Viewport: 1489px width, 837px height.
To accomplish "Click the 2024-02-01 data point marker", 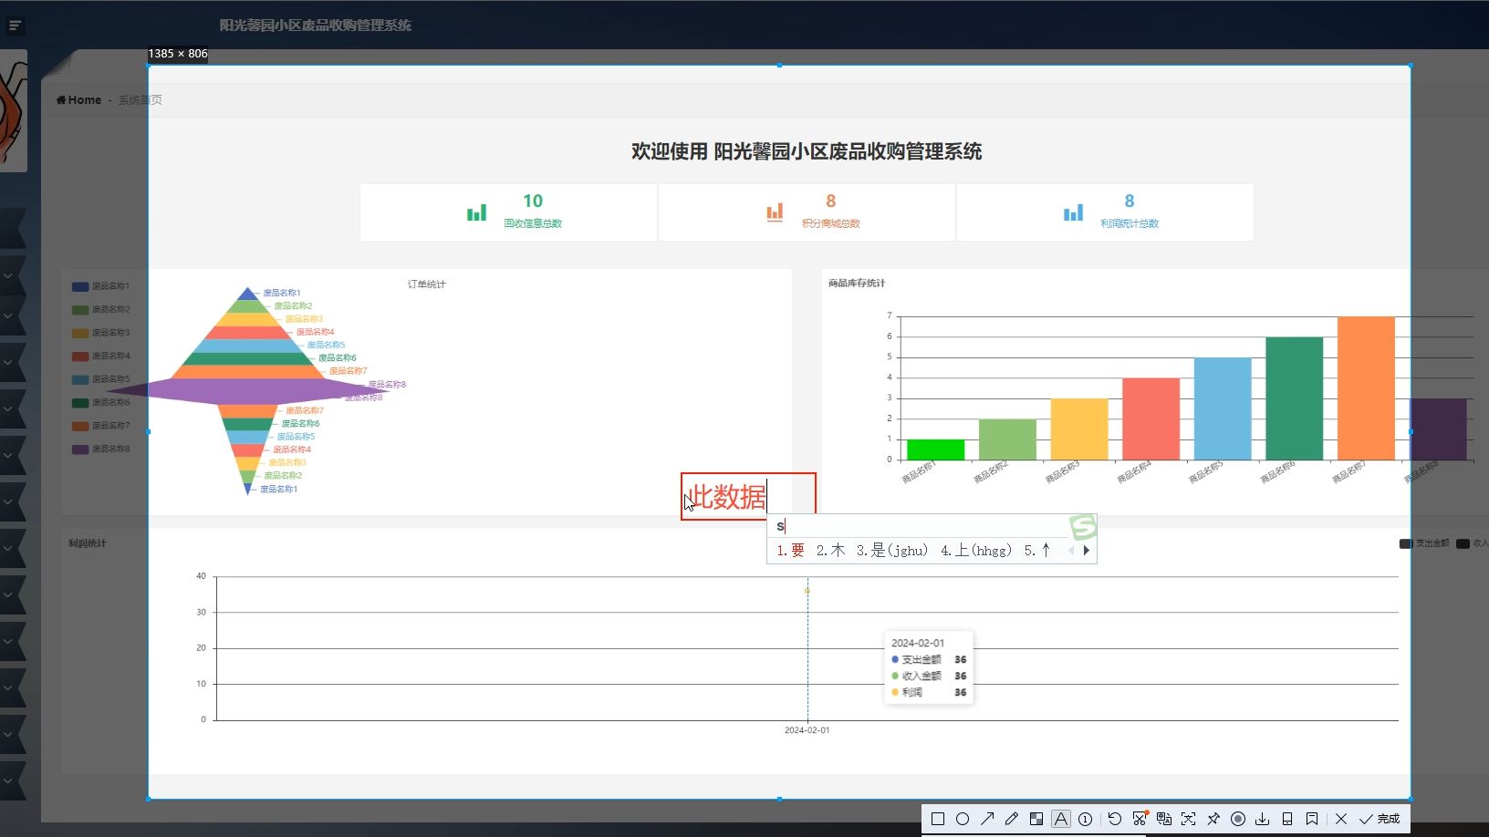I will [x=807, y=591].
